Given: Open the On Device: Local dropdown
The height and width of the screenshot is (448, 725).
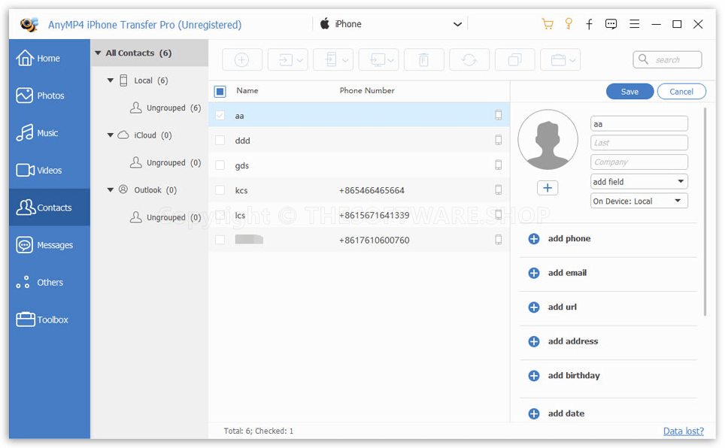Looking at the screenshot, I should [x=639, y=201].
